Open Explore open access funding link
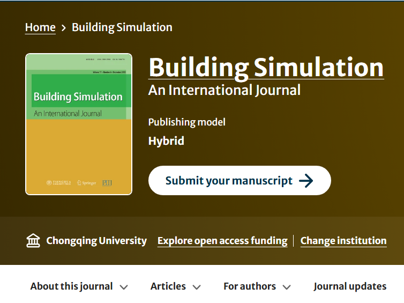404x303 pixels. tap(222, 241)
